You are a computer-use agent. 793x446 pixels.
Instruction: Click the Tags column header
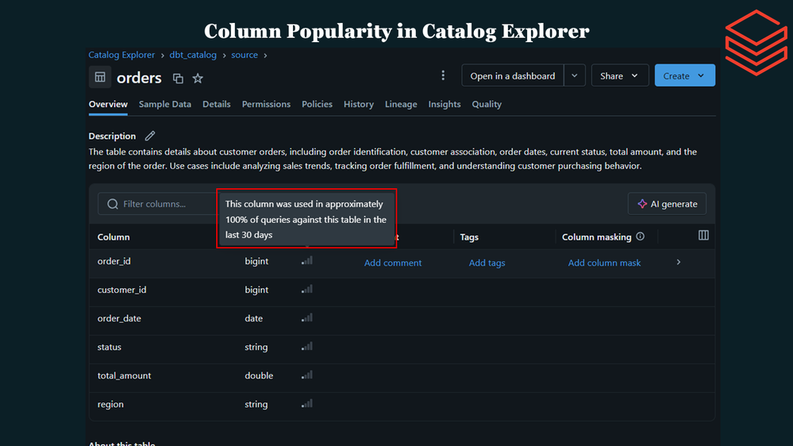tap(469, 236)
